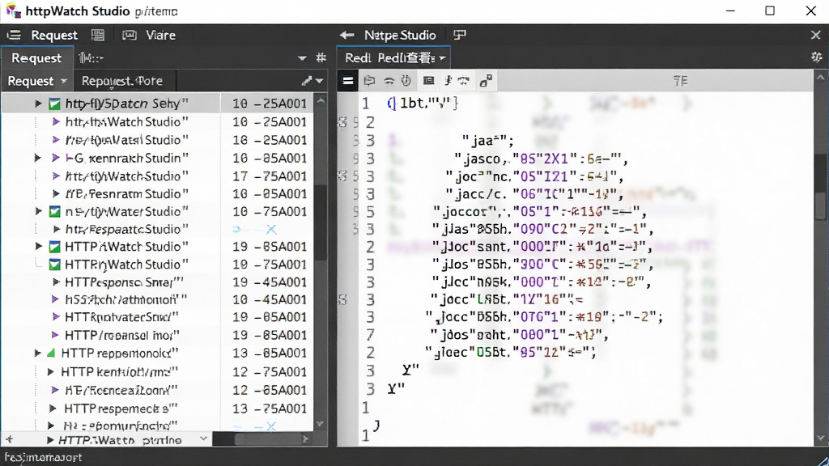This screenshot has width=829, height=466.
Task: Click the image icon in editor toolbar
Action: tap(429, 81)
